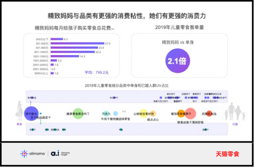
Task: Click the a.i alimama insight logo
Action: click(60, 154)
